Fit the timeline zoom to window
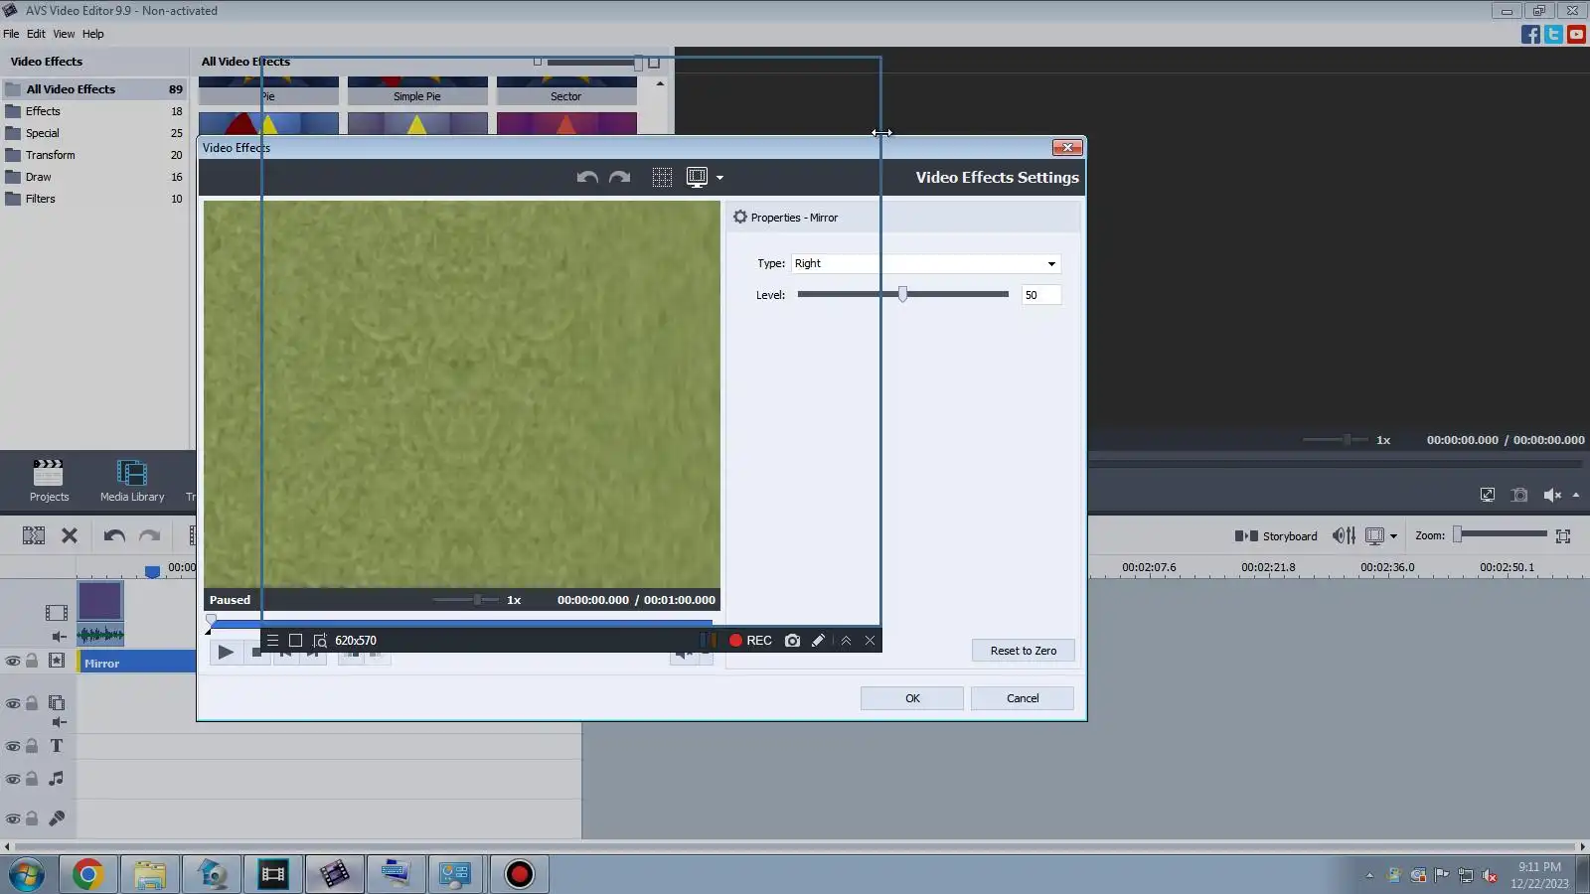Screen dimensions: 1590x894 (1563, 536)
